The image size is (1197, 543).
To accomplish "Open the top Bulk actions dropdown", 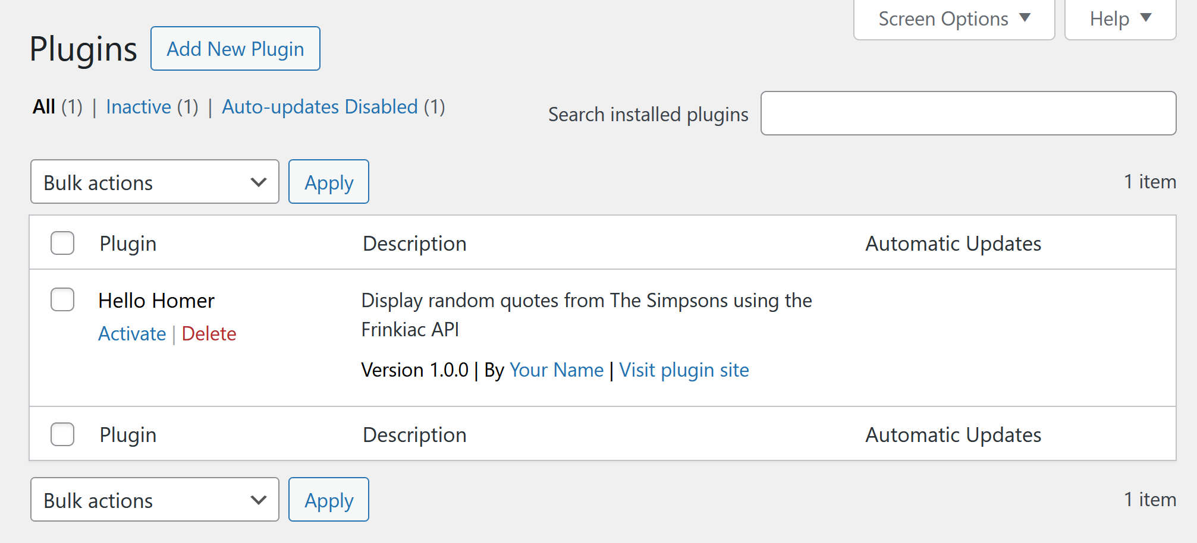I will (154, 182).
